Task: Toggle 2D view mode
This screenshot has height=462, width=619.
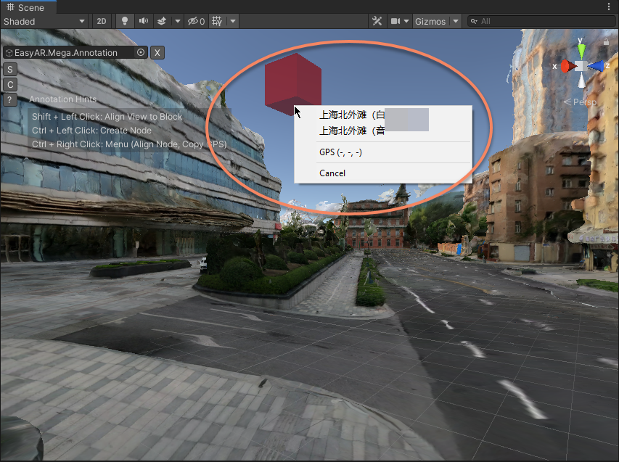Action: click(102, 21)
